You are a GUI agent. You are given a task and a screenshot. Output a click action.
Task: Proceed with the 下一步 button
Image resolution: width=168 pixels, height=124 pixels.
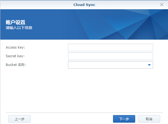[x=124, y=119]
